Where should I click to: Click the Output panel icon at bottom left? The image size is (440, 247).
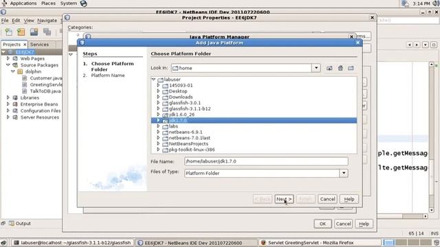pos(12,223)
